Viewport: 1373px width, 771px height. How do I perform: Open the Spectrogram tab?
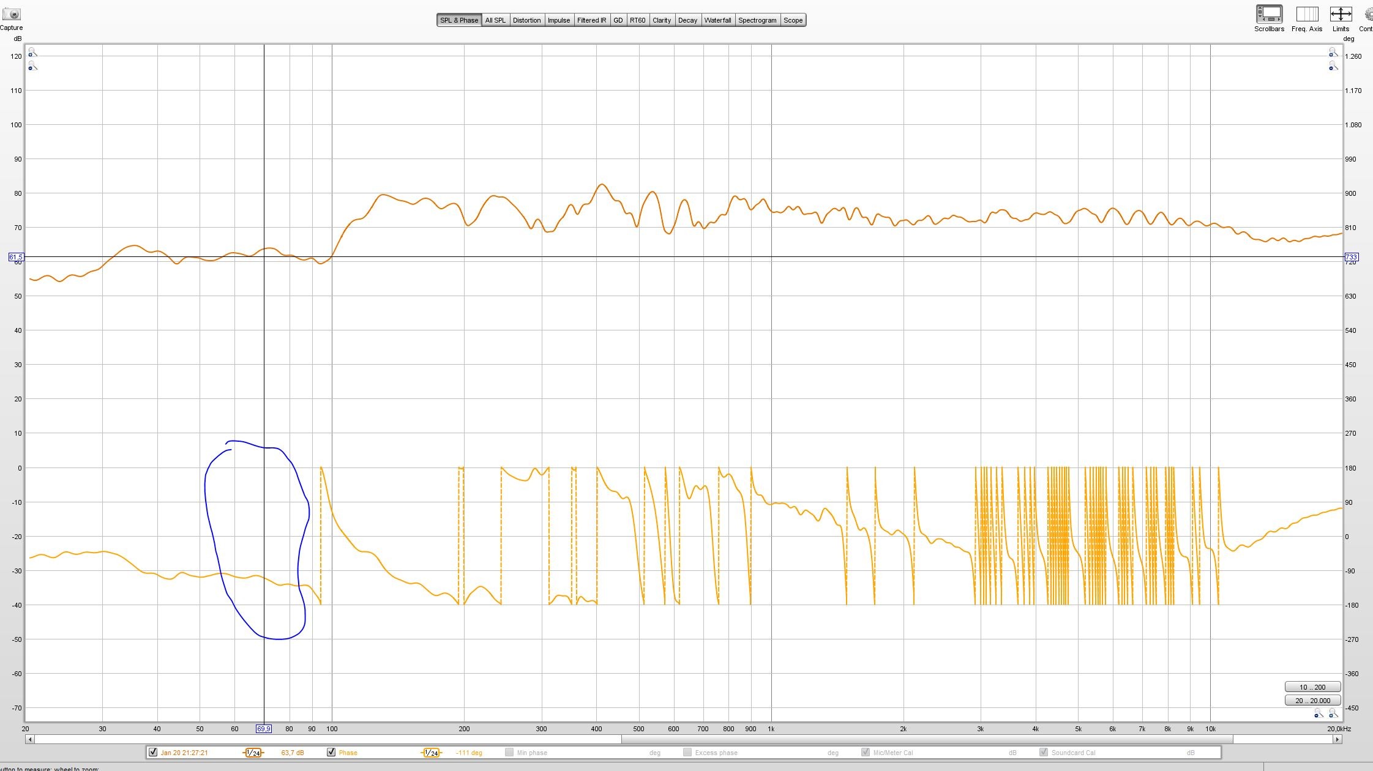point(757,20)
